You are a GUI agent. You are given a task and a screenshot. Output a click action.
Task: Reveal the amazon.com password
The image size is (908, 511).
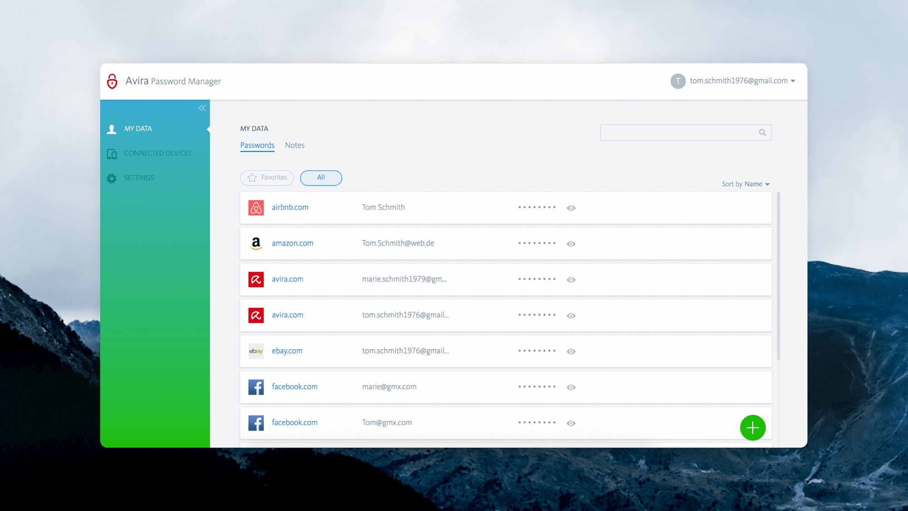click(571, 244)
